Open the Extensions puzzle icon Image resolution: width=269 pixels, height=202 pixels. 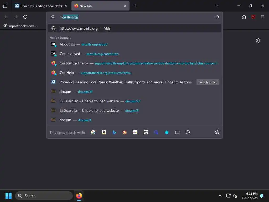244,17
